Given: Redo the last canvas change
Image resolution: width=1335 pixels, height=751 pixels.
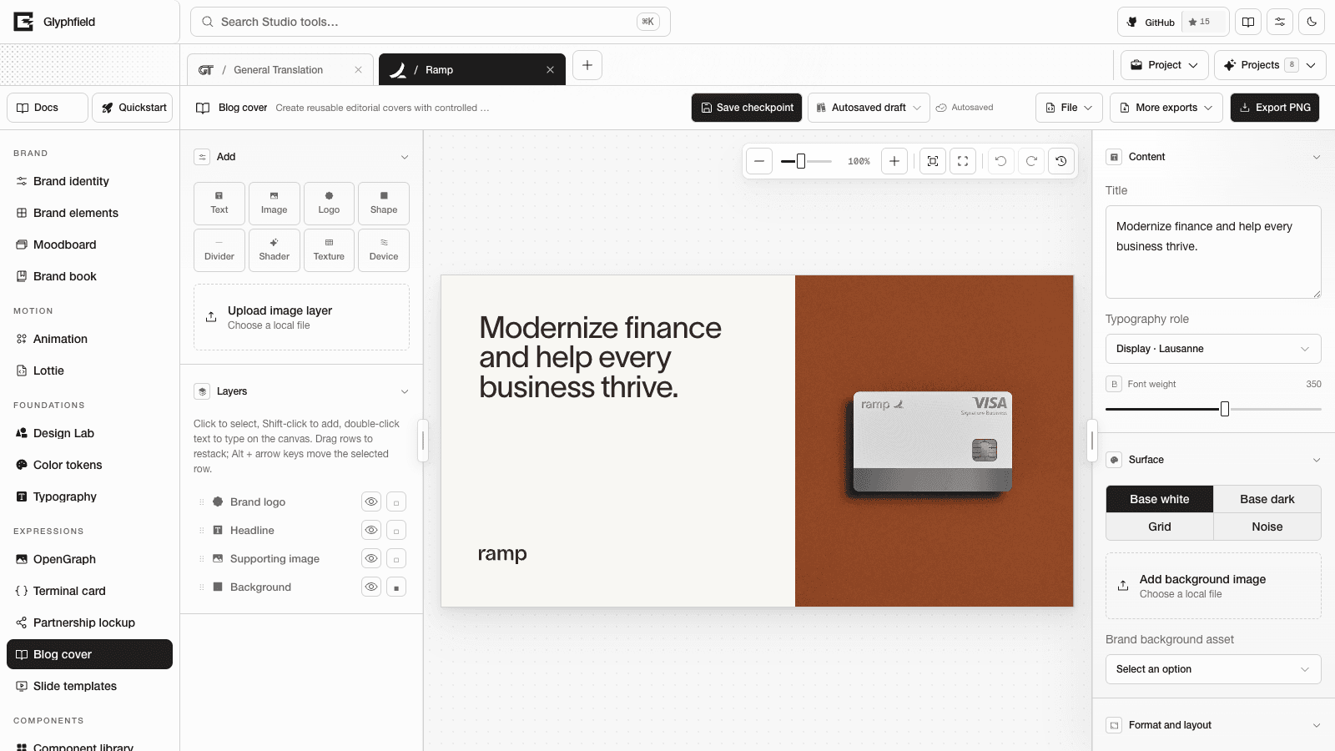Looking at the screenshot, I should click(x=1031, y=161).
